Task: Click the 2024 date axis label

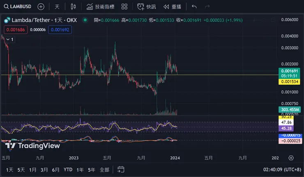Action: point(175,158)
